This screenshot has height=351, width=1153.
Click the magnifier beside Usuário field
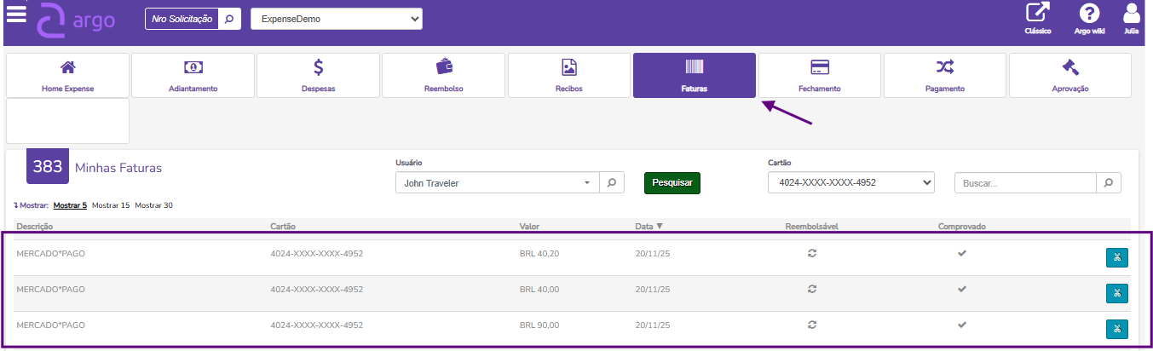pyautogui.click(x=612, y=183)
